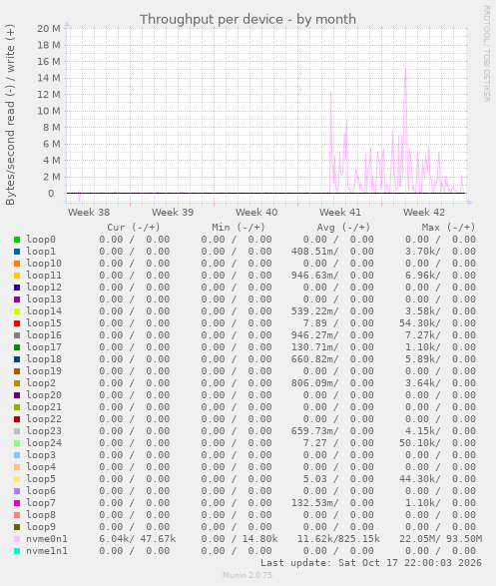This screenshot has height=586, width=496.
Task: Click the nvme1n1 cyan legend swatch
Action: point(17,551)
